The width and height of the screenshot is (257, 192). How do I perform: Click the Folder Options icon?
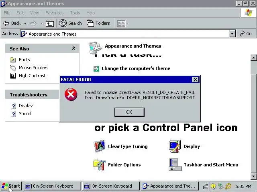100,165
